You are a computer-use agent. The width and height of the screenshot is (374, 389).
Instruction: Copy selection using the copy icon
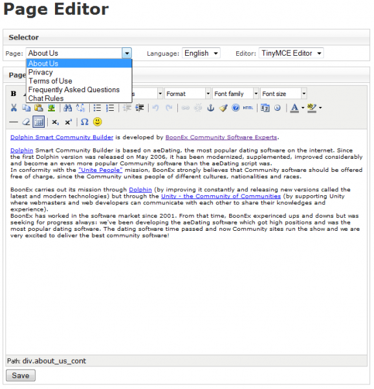27,108
